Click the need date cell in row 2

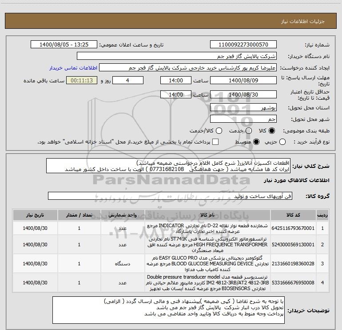coord(35,245)
